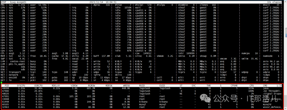Click the centos-root LVM name
Screen dimensions: 287x110
[18, 61]
